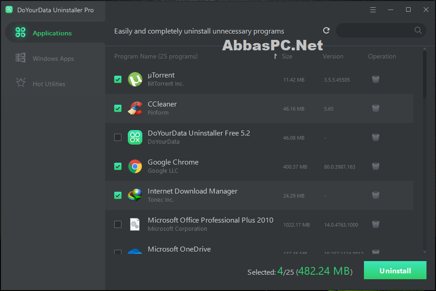The height and width of the screenshot is (291, 436).
Task: Sort by Program Name column header
Action: (156, 56)
